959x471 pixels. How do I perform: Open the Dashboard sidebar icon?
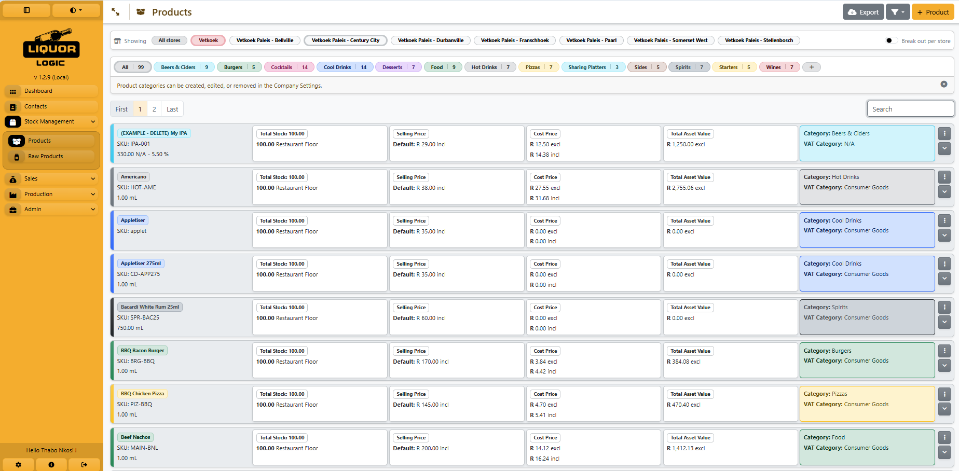[13, 91]
